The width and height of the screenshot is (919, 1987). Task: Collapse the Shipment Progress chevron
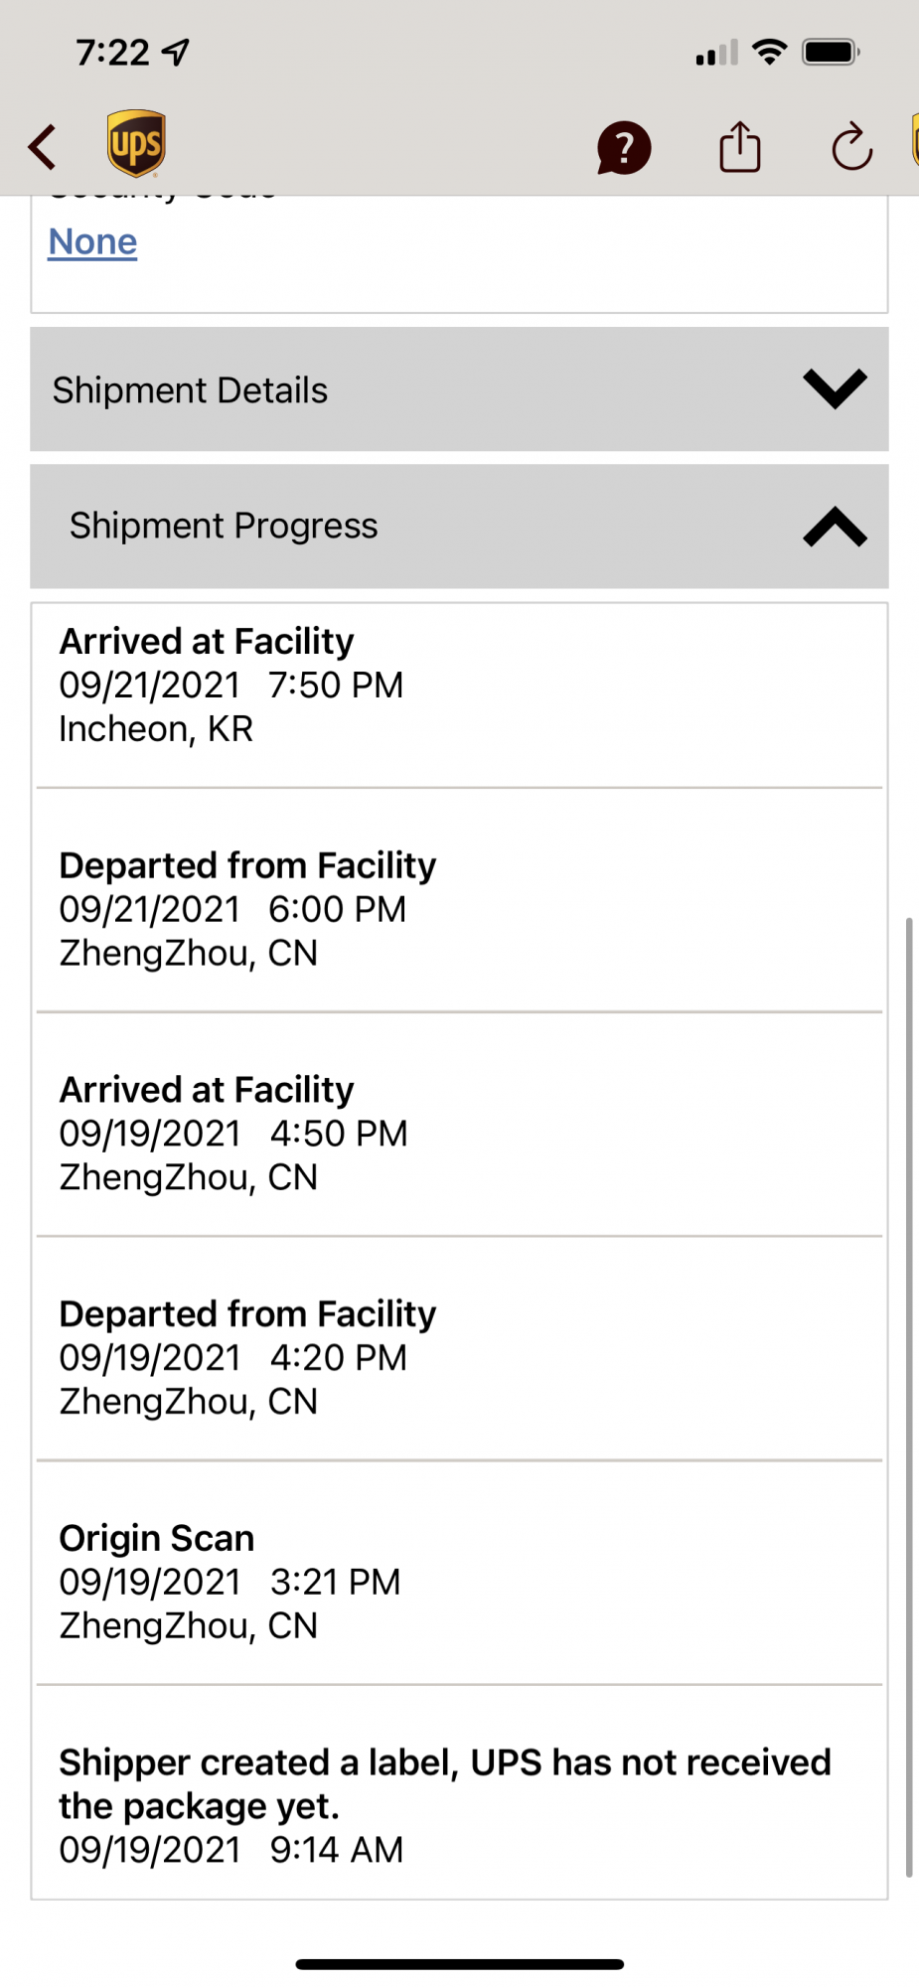835,527
